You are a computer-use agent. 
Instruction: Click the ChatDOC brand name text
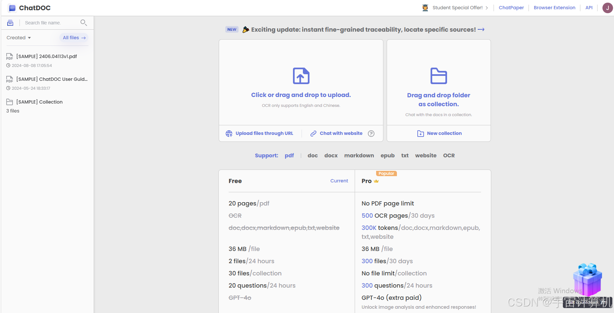coord(35,8)
